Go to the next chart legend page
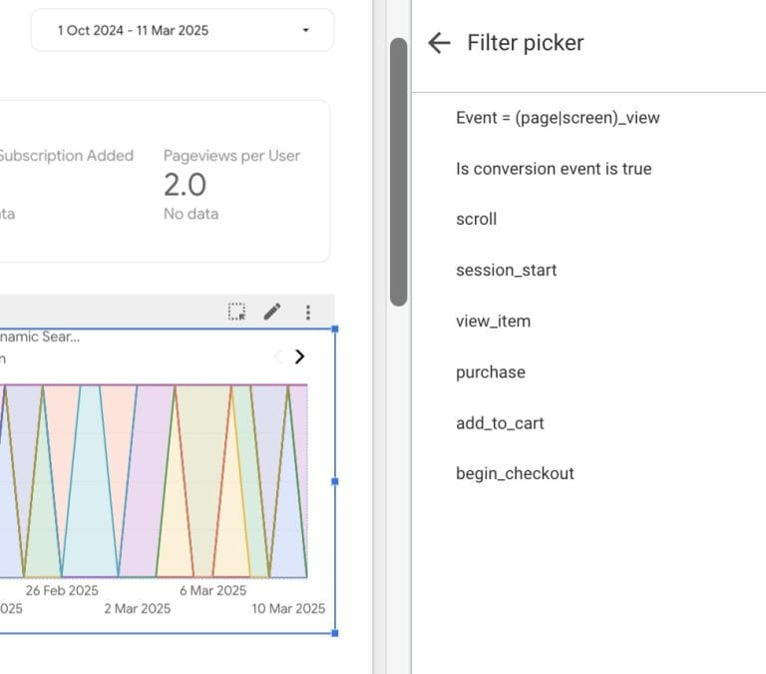The image size is (766, 674). pos(299,356)
